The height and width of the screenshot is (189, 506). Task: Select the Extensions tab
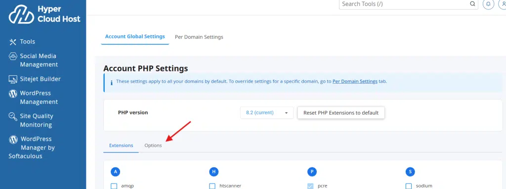[121, 146]
